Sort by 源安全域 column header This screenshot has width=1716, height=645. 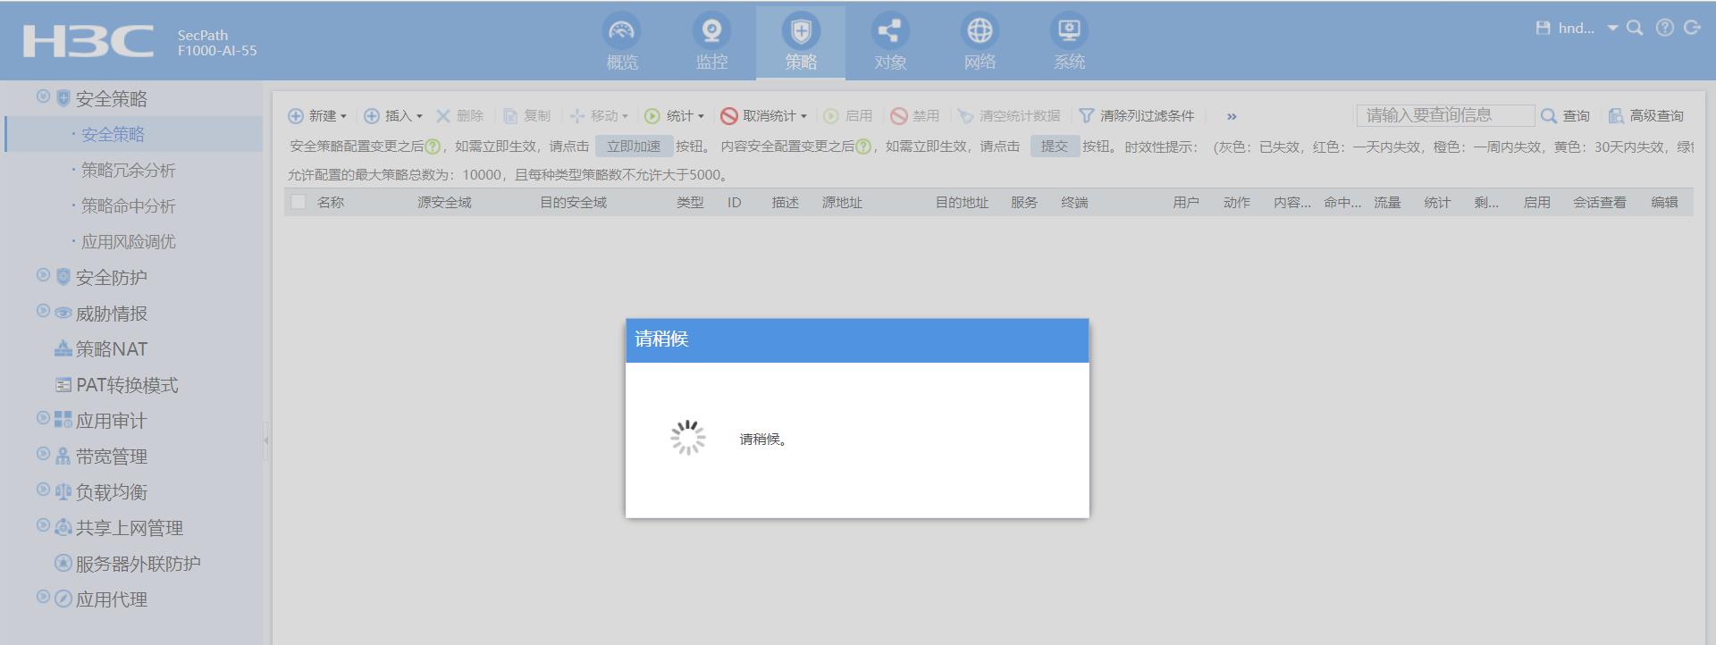coord(444,203)
